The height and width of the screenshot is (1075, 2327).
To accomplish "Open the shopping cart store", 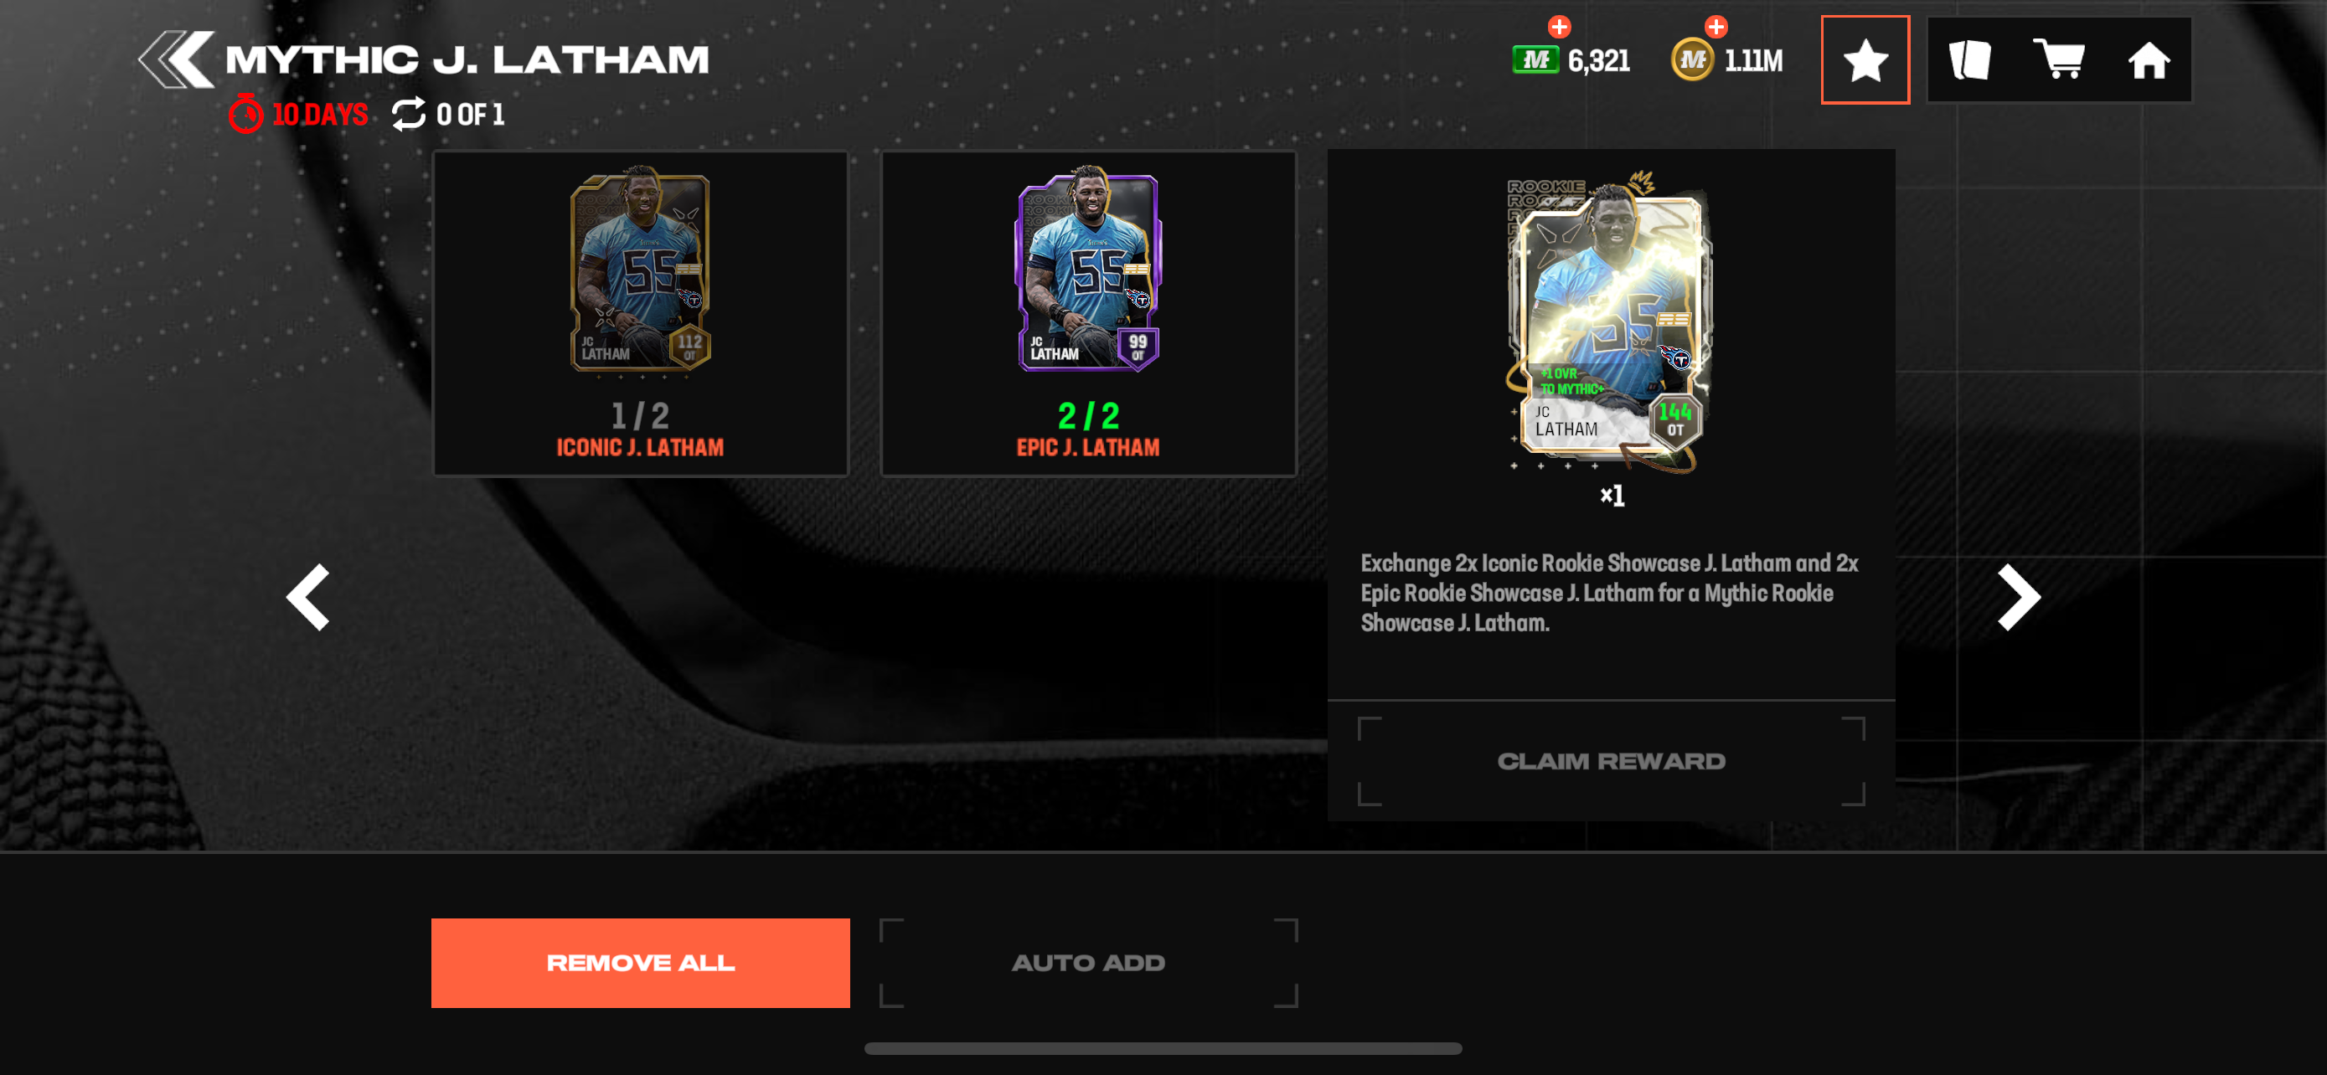I will [x=2058, y=60].
